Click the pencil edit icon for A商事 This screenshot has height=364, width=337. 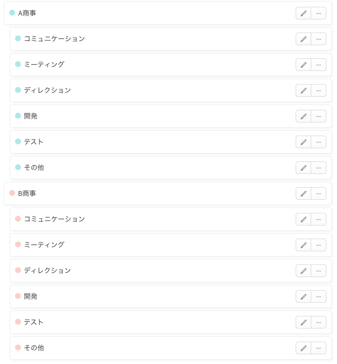[303, 13]
